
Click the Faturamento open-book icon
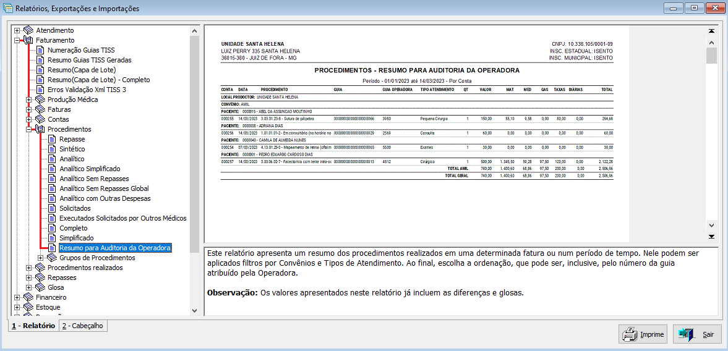click(x=28, y=40)
